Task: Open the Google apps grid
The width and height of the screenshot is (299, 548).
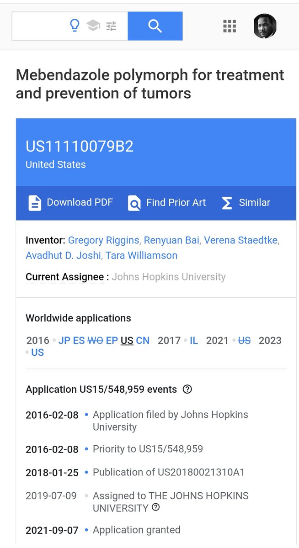Action: click(x=230, y=26)
